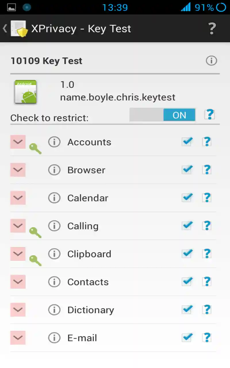Go back via XPrivacy app icon

coord(18,29)
